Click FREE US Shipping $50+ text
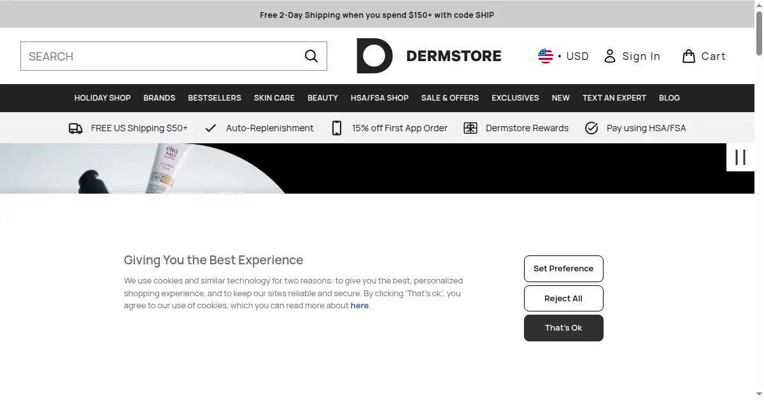This screenshot has height=400, width=764. [139, 128]
